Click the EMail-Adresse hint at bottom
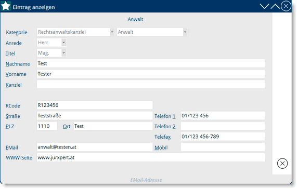Image resolution: width=297 pixels, height=189 pixels. click(x=146, y=180)
